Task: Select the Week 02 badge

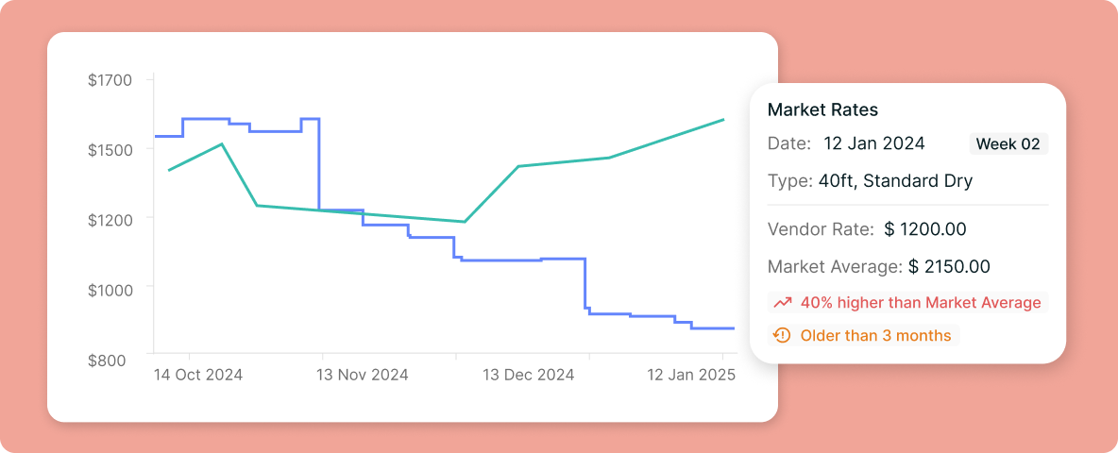Action: [1008, 143]
